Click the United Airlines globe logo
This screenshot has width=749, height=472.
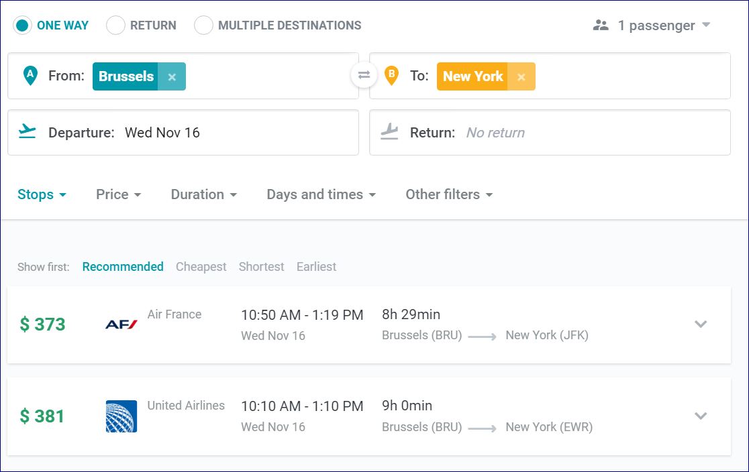coord(121,416)
